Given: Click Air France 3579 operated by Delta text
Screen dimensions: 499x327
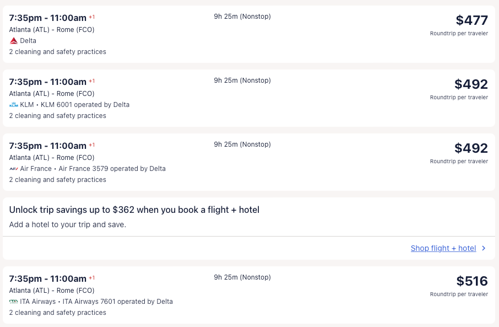Looking at the screenshot, I should [112, 169].
